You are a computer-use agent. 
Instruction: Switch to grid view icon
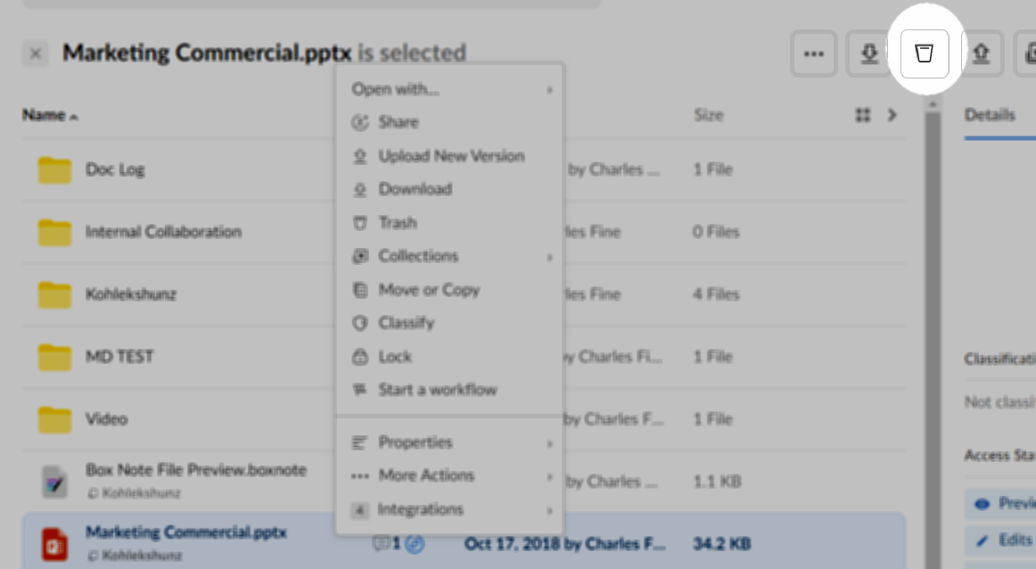(x=862, y=115)
